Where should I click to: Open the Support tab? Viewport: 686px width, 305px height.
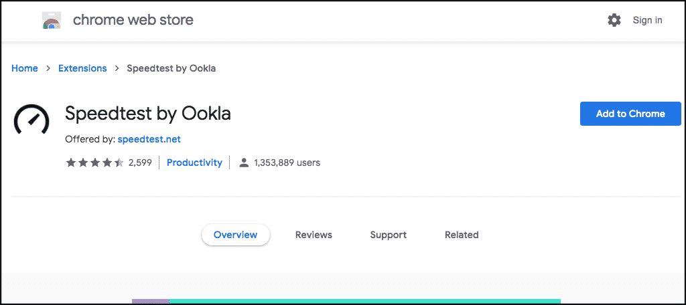(x=388, y=235)
